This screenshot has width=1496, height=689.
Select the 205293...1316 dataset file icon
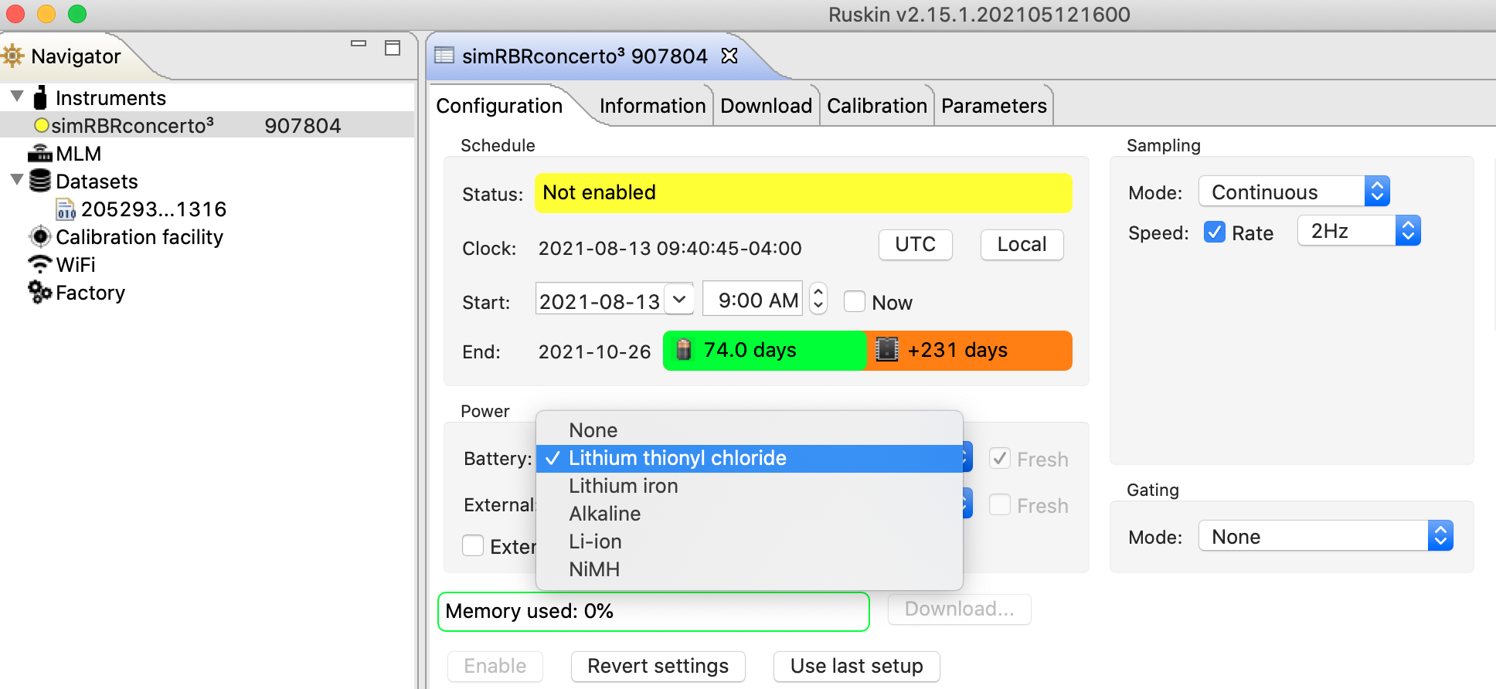pyautogui.click(x=66, y=209)
